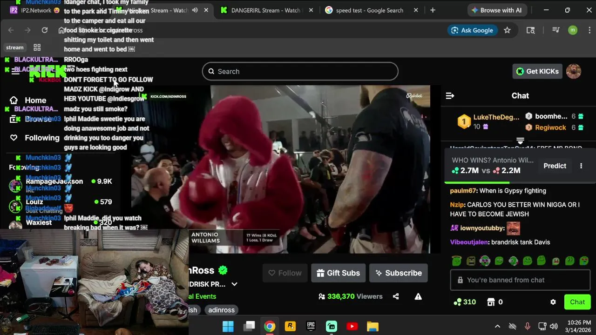Mute the tab via speaker icon

click(x=195, y=10)
